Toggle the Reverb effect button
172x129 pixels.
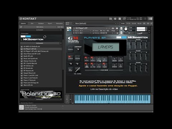point(77,58)
